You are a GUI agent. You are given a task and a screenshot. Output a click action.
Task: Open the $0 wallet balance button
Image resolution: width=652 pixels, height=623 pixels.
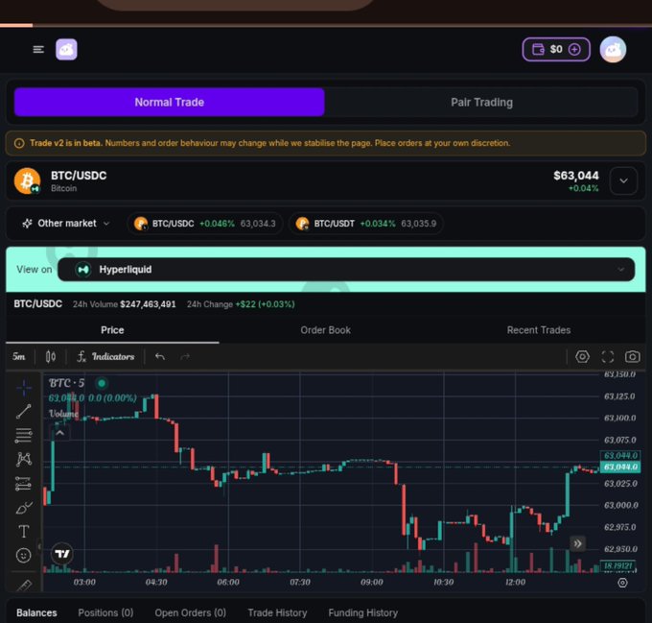coord(556,50)
